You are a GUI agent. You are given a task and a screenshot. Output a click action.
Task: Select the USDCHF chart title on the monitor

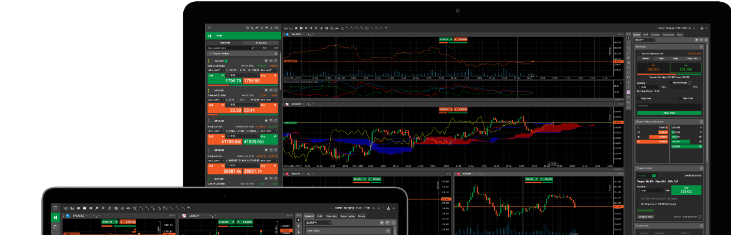pos(296,104)
